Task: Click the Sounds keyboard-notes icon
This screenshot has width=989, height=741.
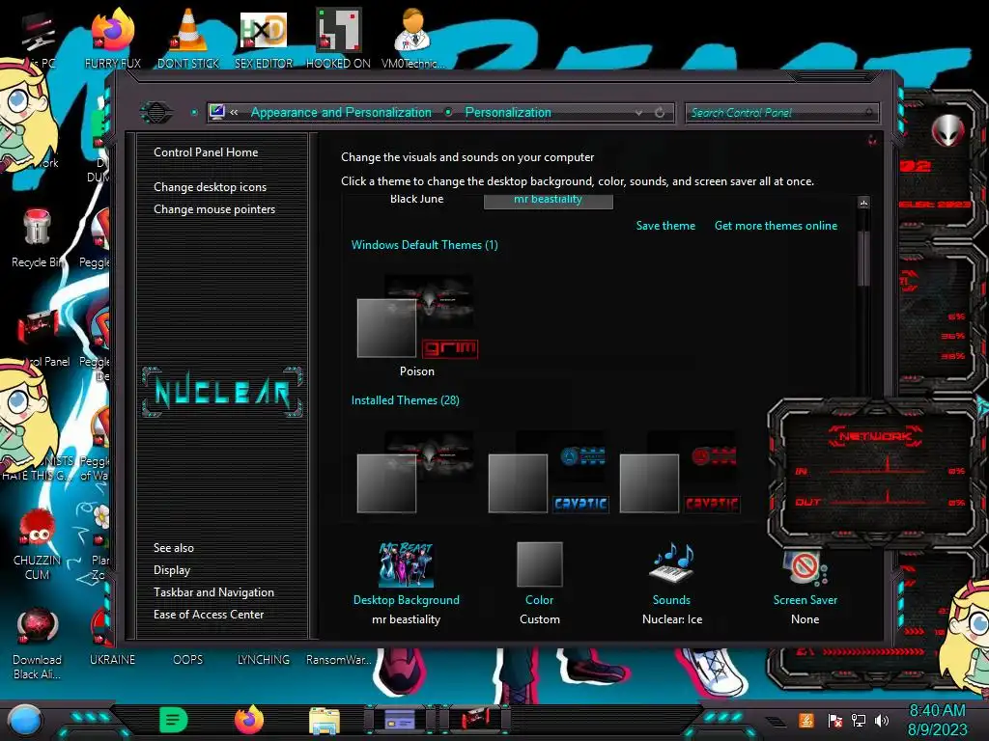Action: click(x=672, y=563)
